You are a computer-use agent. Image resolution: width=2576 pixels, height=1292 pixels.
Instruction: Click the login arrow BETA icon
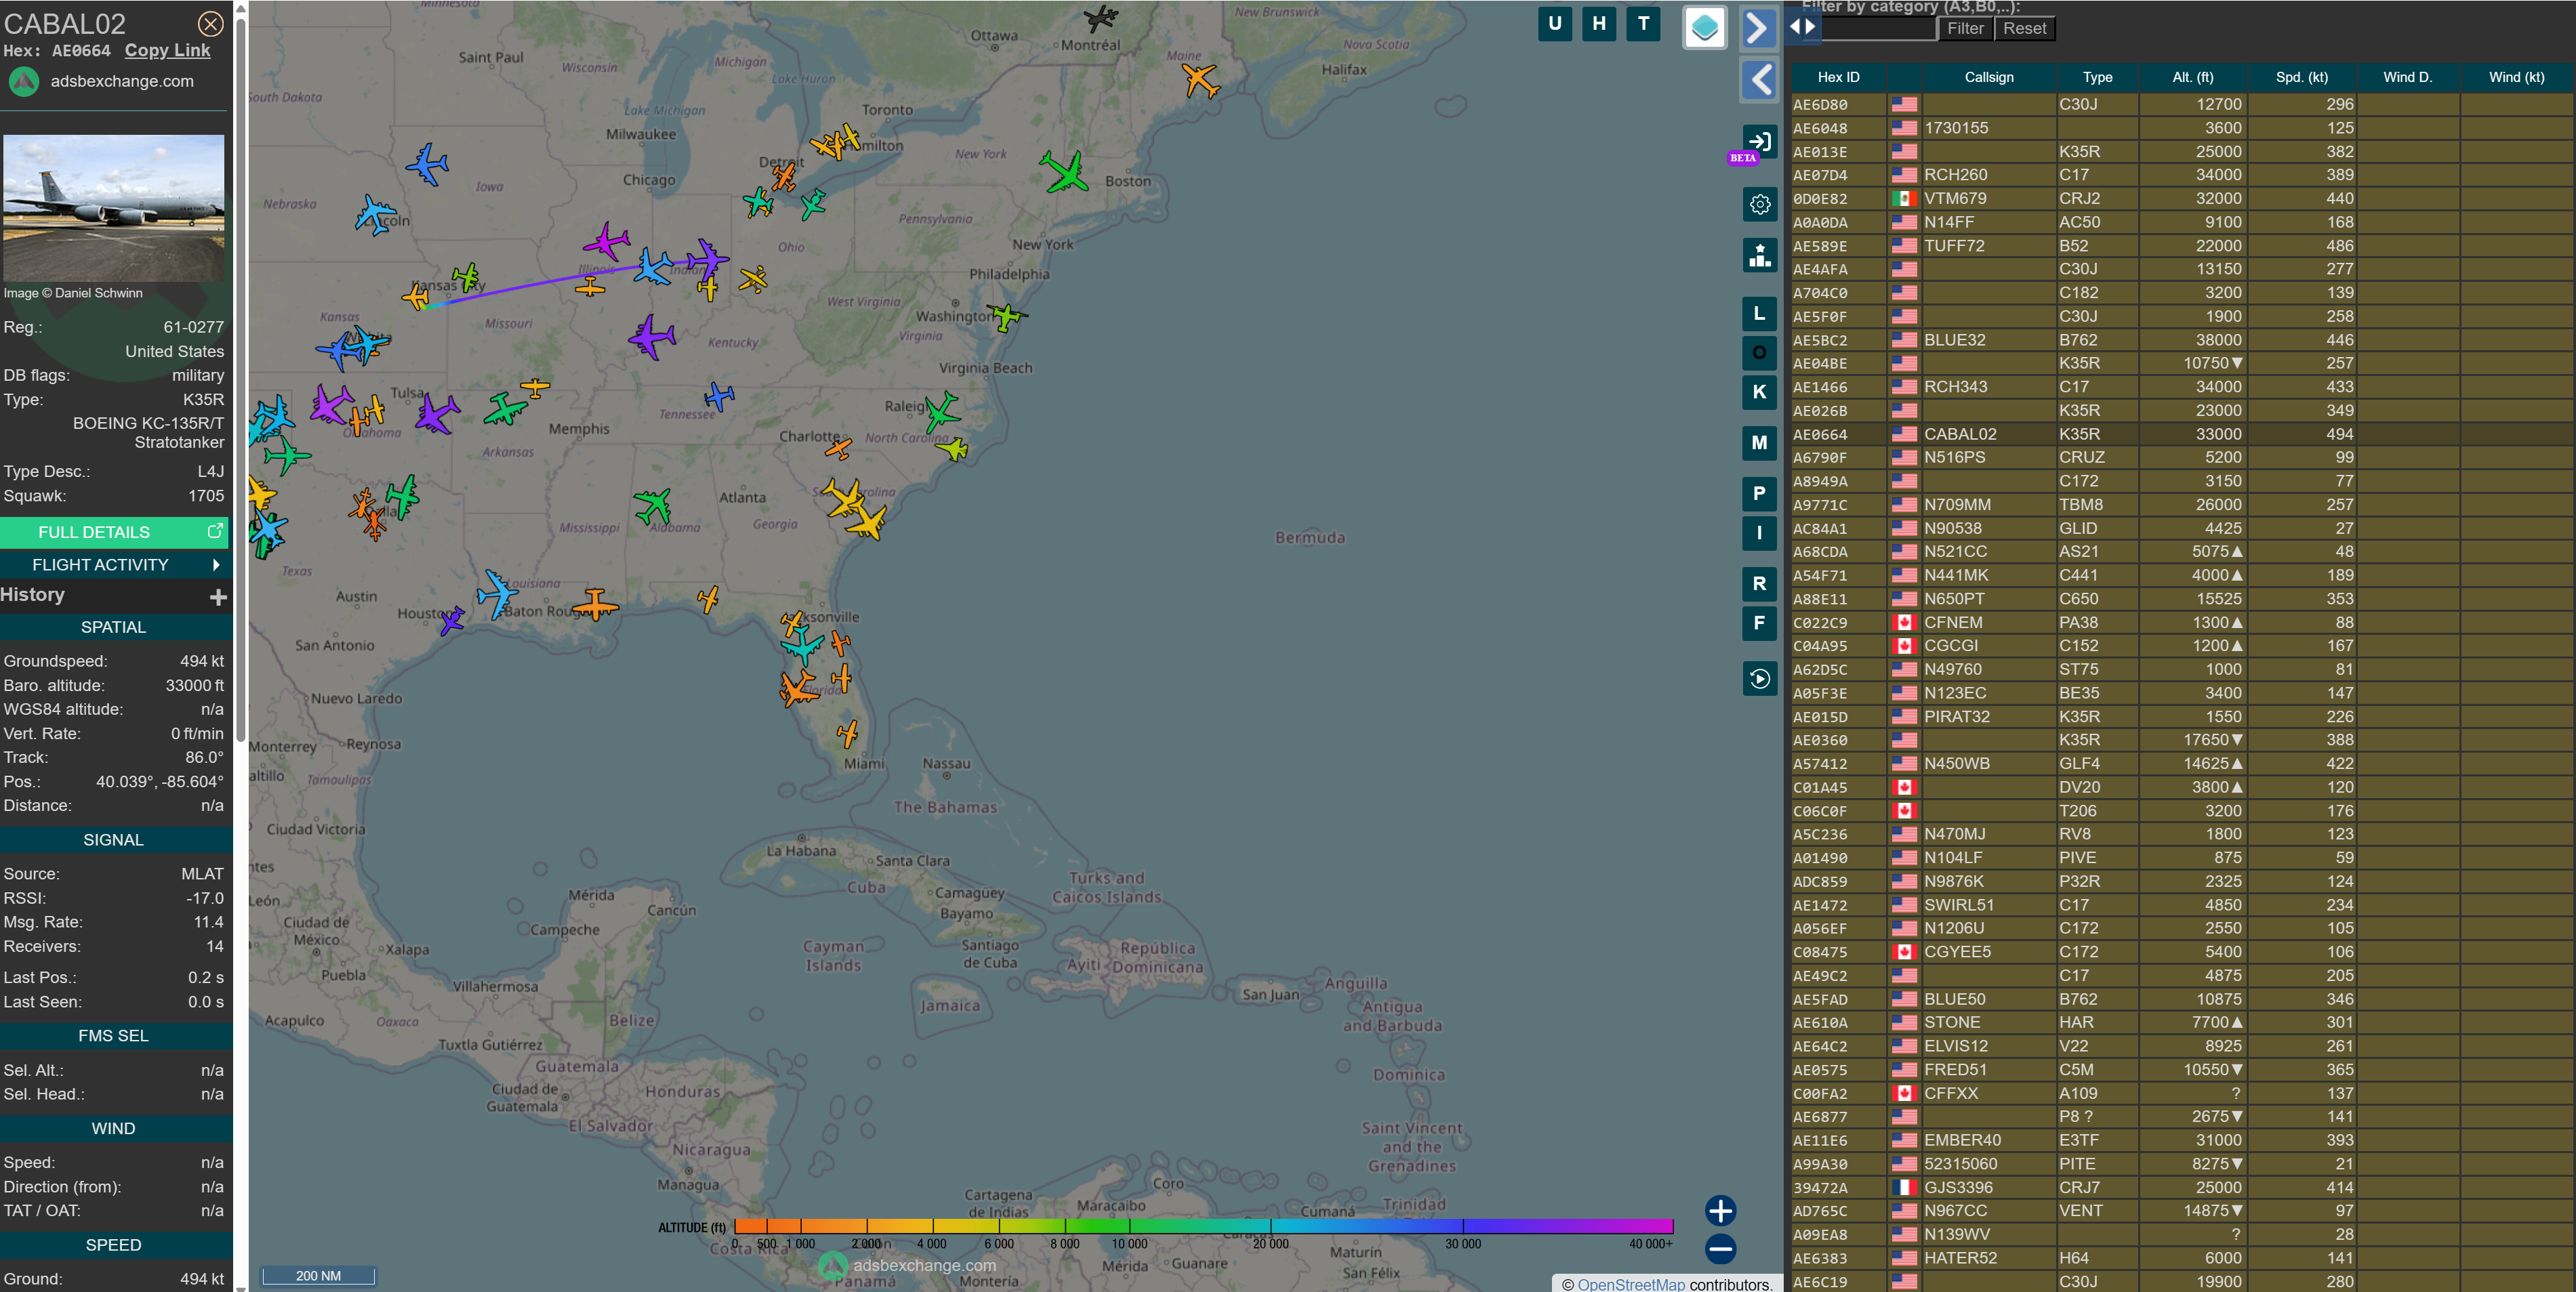point(1759,142)
